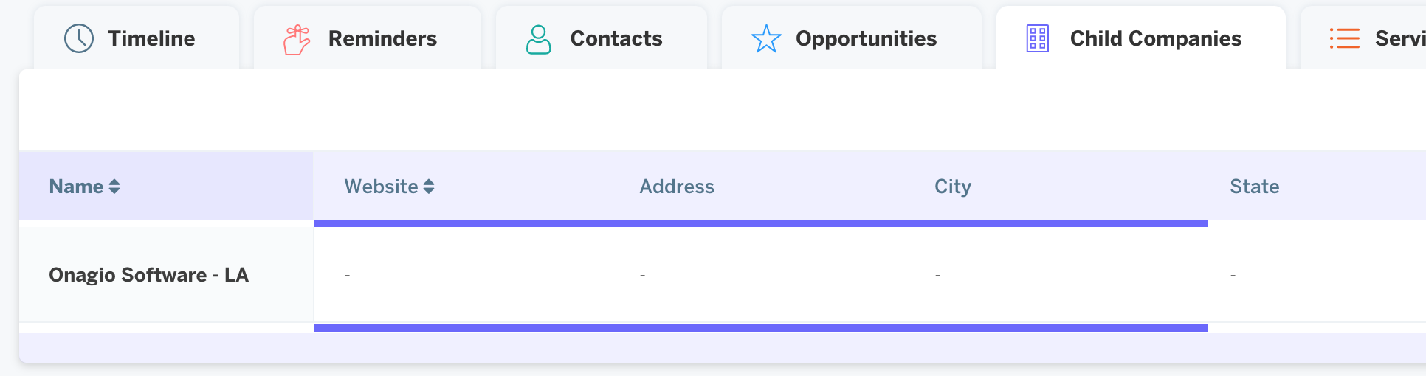Open the partially visible Servi tab
Viewport: 1426px width, 376px height.
coord(1363,38)
